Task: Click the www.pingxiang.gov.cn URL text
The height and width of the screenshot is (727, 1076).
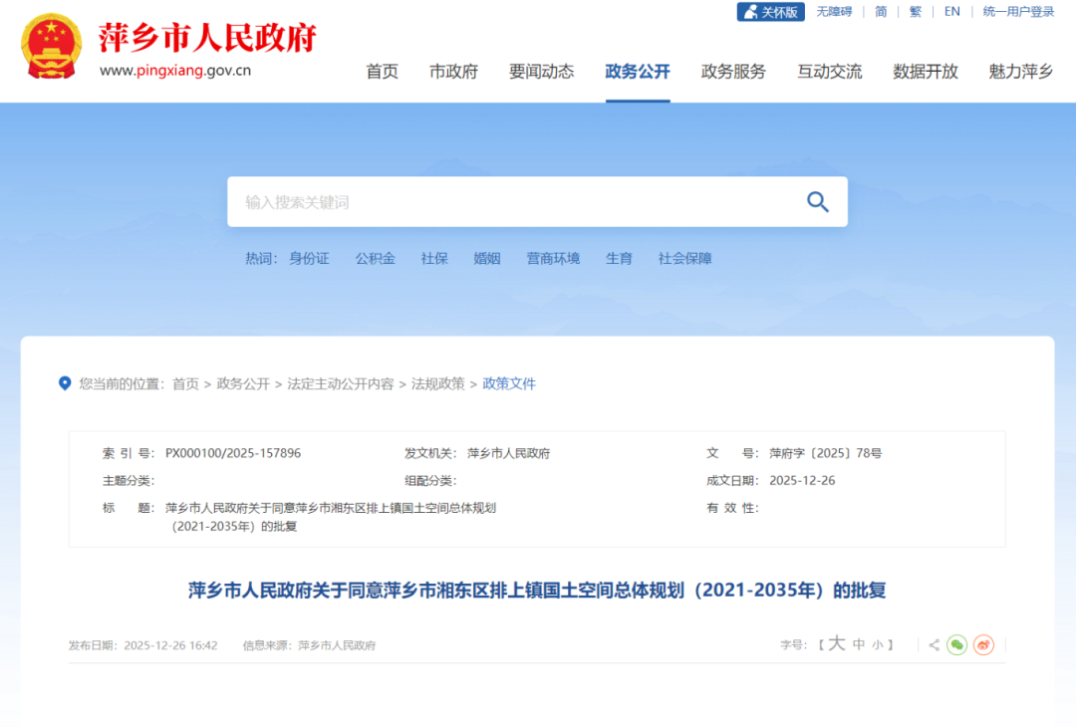Action: (x=175, y=70)
